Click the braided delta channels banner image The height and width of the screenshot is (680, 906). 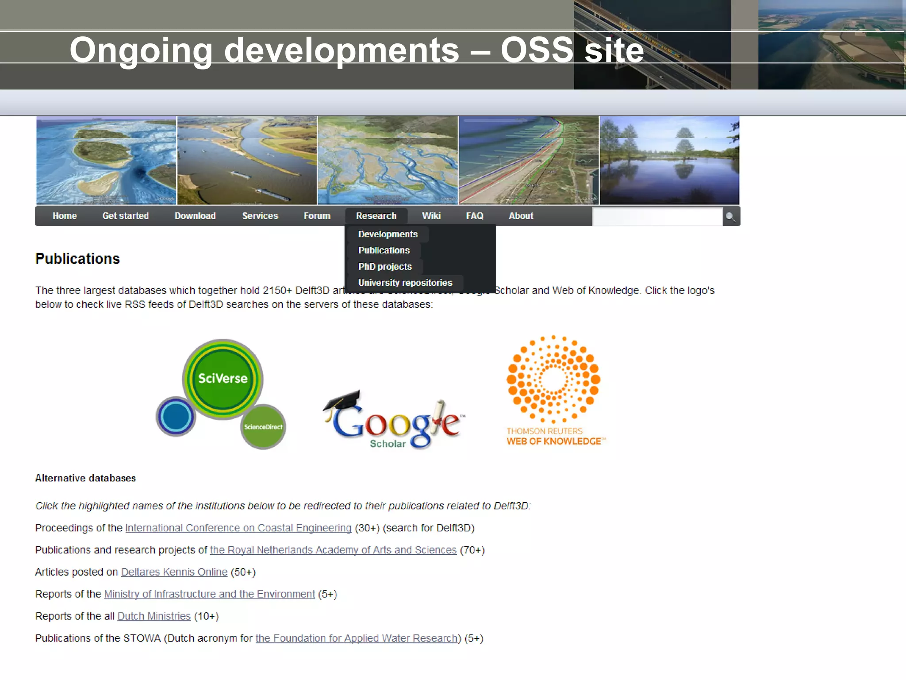[388, 160]
